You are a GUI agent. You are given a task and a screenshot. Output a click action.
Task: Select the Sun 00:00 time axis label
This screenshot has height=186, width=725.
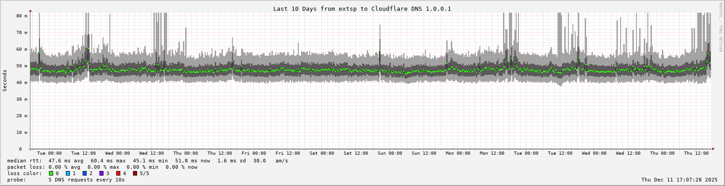(x=390, y=153)
